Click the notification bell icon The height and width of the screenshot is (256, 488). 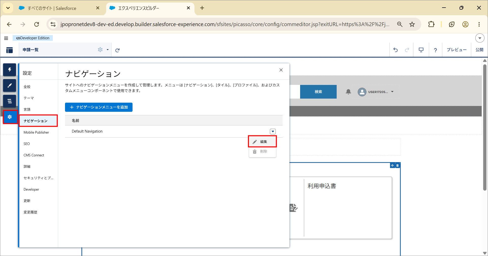[348, 92]
